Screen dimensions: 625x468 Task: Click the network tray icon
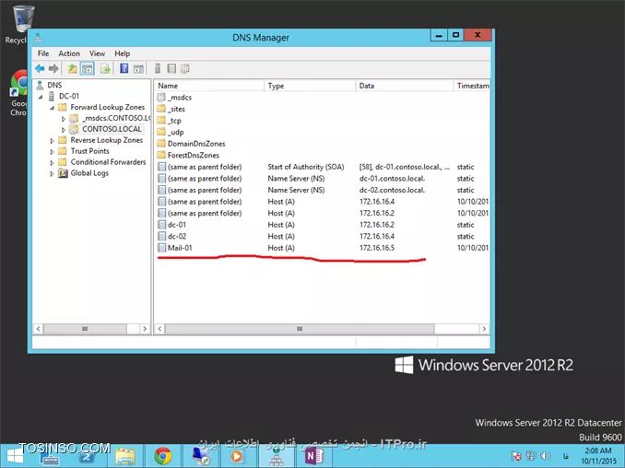pos(531,455)
